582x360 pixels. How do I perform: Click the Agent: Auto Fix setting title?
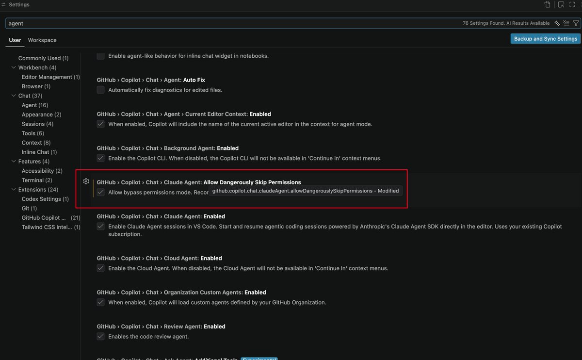[151, 80]
